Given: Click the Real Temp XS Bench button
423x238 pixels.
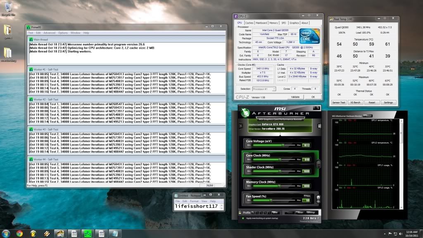Looking at the screenshot, I should (355, 102).
